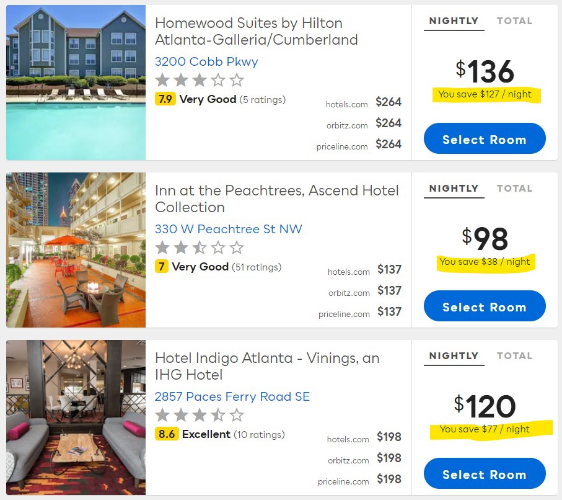The height and width of the screenshot is (500, 562).
Task: Click star rating under Inn at the Peachtrees
Action: pos(199,248)
